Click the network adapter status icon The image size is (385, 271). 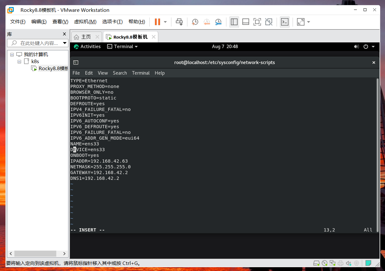[x=333, y=263]
